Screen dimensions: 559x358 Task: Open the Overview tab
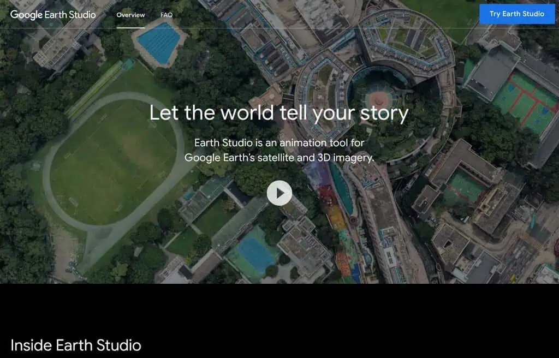click(130, 15)
